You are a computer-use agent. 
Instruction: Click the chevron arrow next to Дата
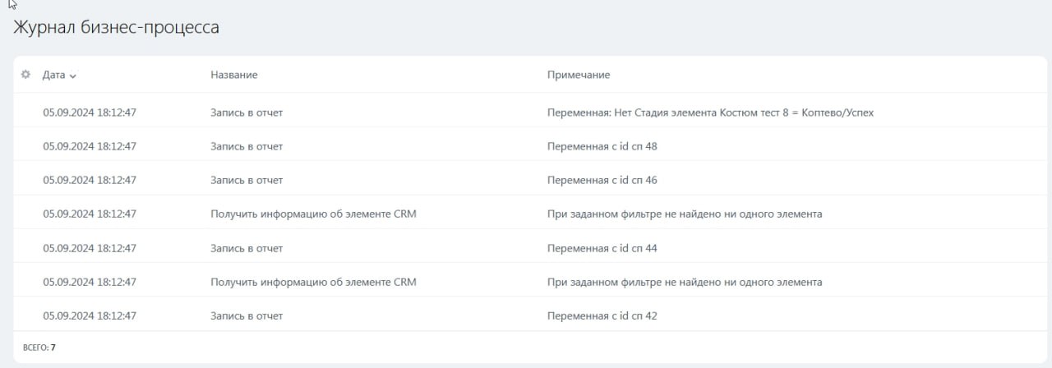tap(73, 76)
